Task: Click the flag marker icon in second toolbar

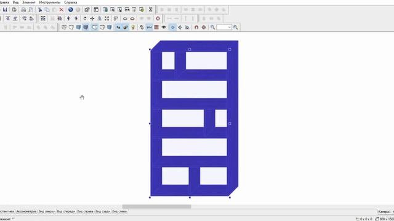Action: pyautogui.click(x=116, y=18)
